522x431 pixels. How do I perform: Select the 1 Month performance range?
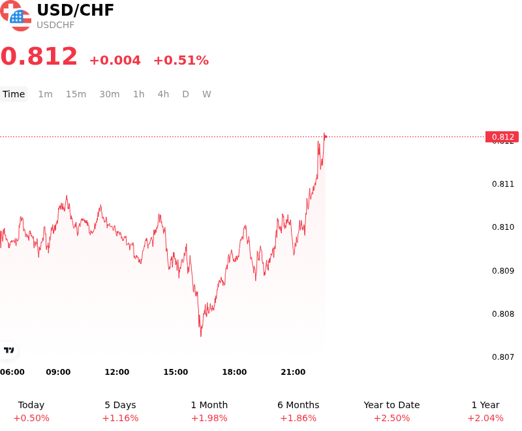[x=209, y=411]
